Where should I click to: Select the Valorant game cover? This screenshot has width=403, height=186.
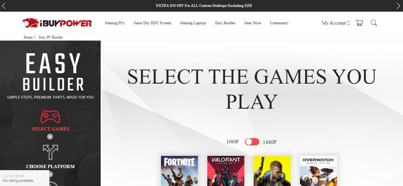click(226, 171)
